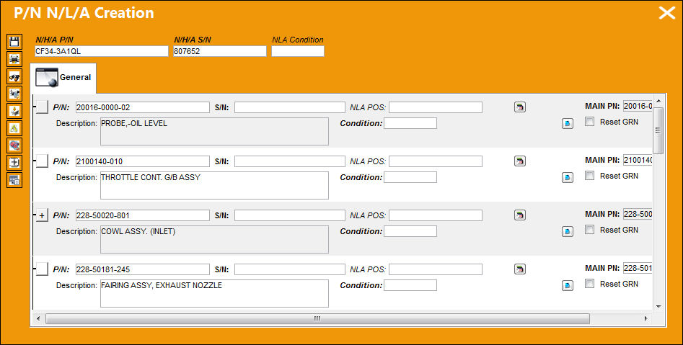Click the Condition field for PROBE,-OIL LEVEL
The image size is (683, 345).
coord(410,123)
